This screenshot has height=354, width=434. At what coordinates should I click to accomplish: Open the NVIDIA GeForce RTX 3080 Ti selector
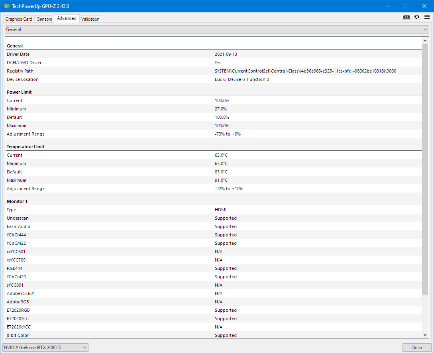[45, 347]
